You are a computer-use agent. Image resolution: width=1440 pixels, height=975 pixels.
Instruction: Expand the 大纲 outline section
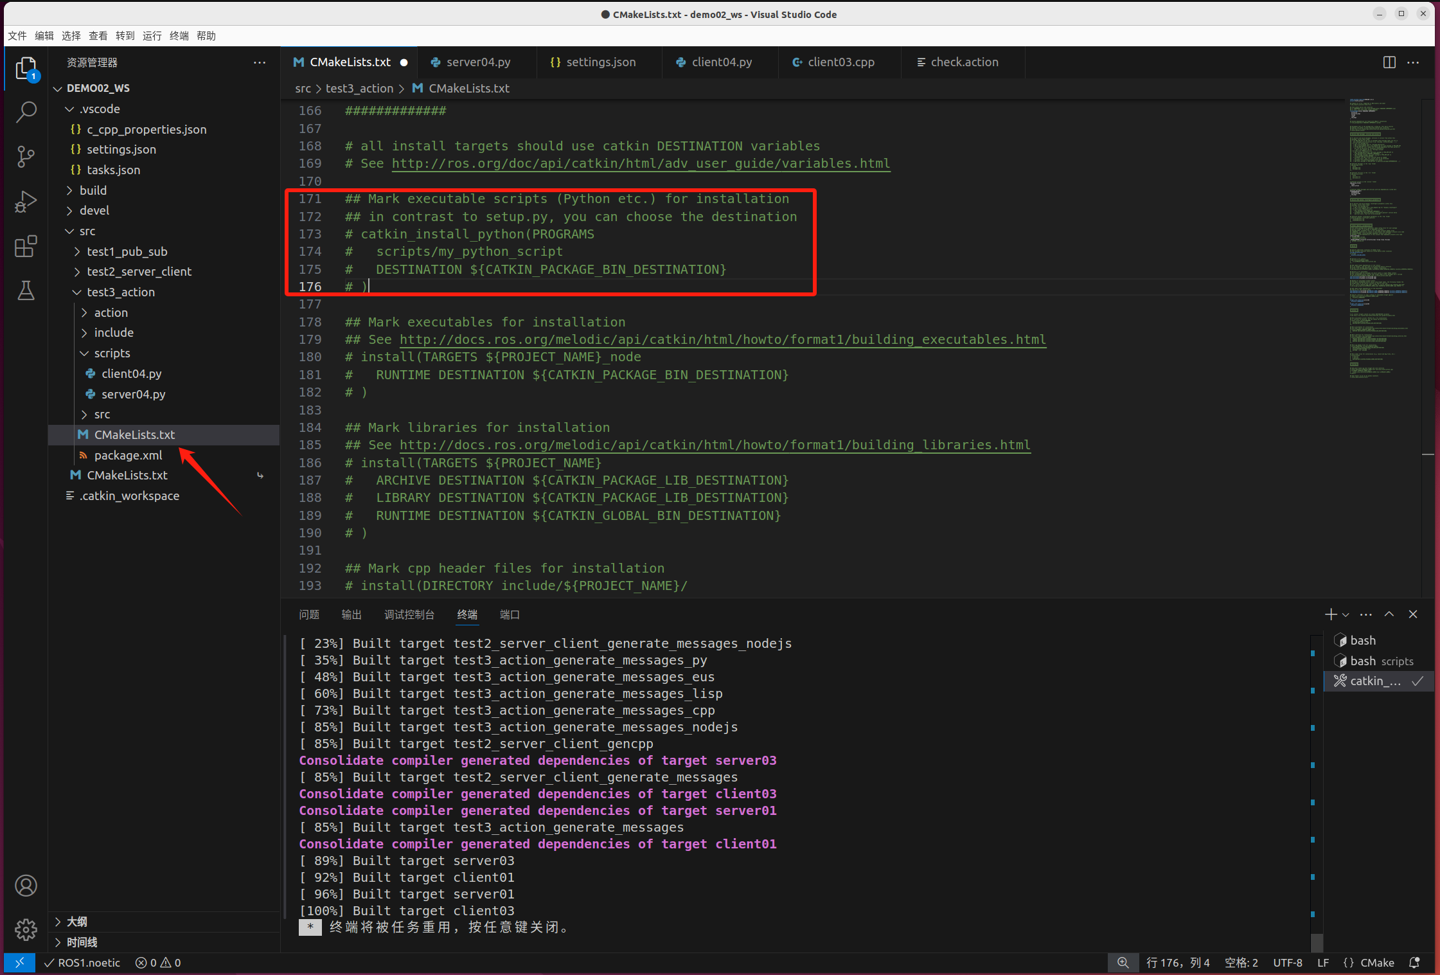click(x=76, y=922)
